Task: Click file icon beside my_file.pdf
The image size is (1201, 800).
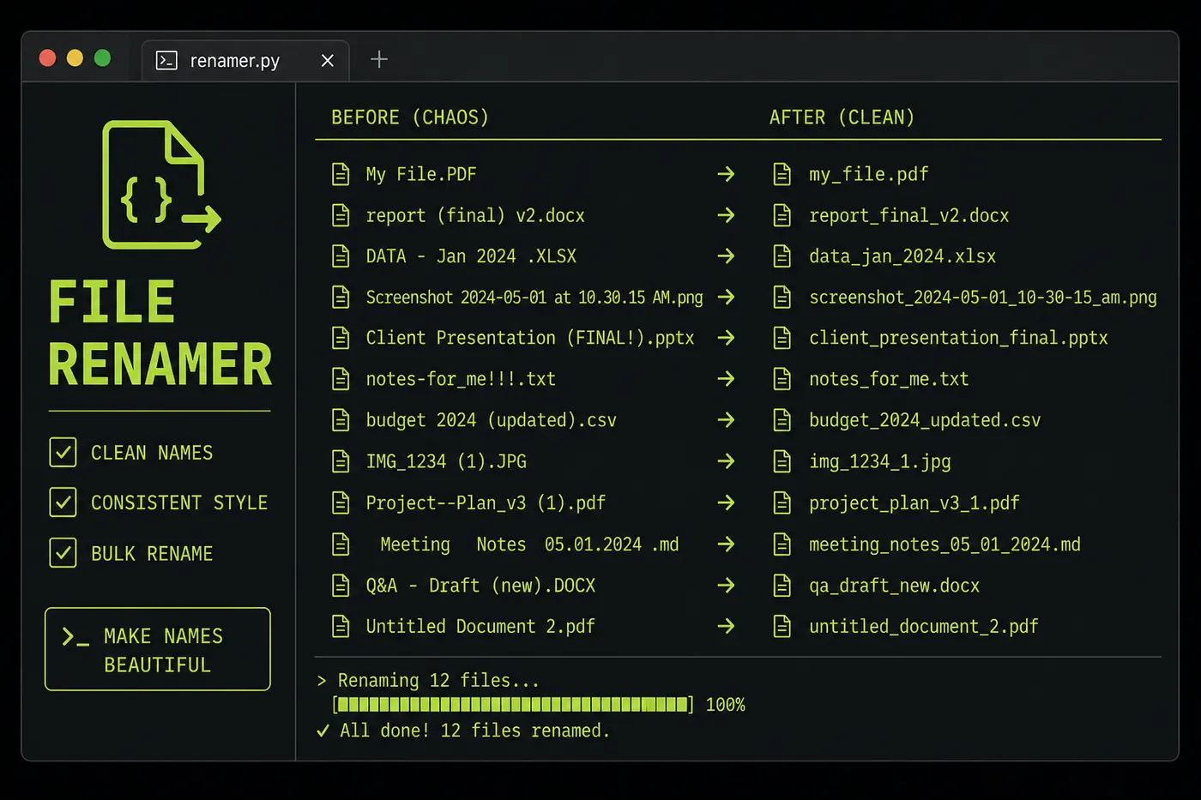Action: click(x=782, y=174)
